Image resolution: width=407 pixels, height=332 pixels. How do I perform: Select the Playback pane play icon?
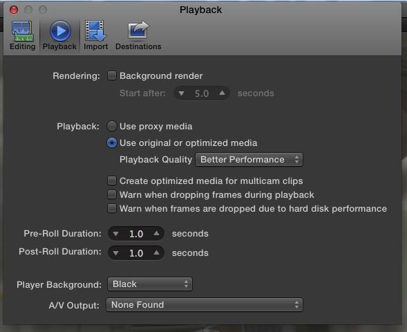[x=60, y=31]
